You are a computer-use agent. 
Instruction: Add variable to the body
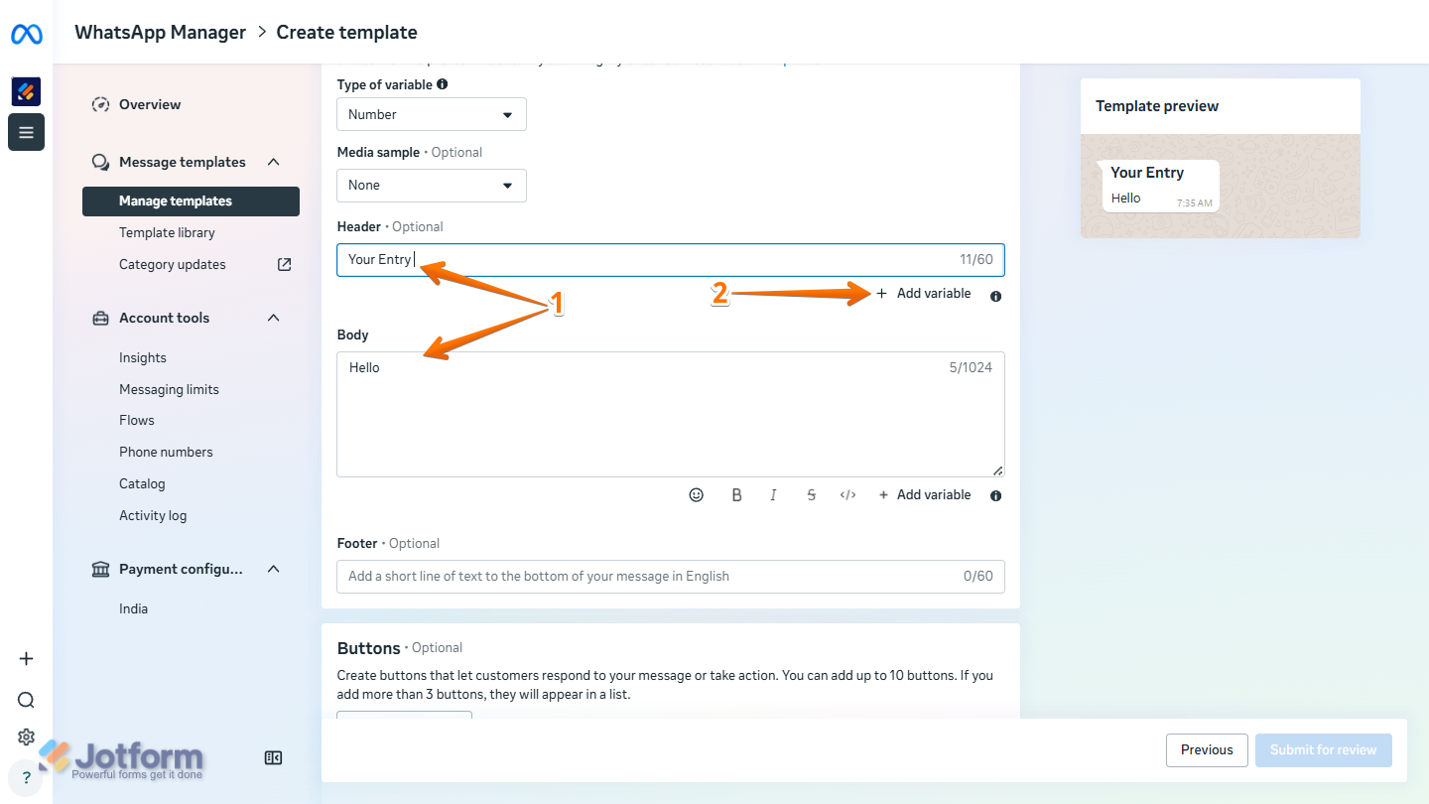point(923,494)
